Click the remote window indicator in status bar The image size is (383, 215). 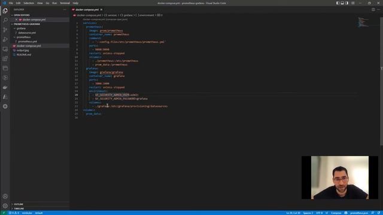point(4,213)
